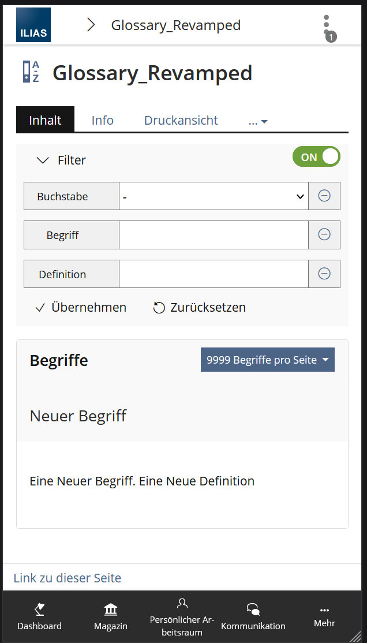
Task: Go to Magazin repository
Action: pos(111,616)
